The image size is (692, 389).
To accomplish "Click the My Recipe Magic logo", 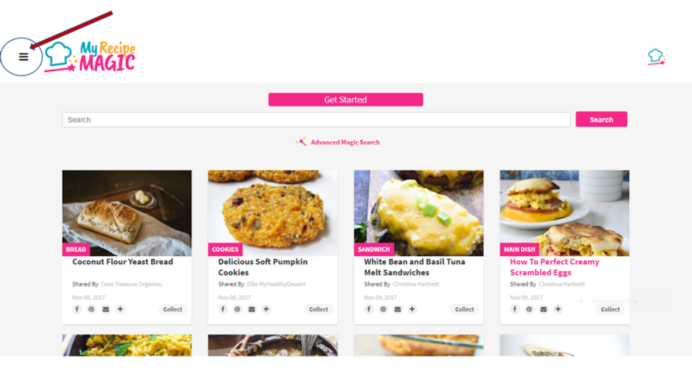I will point(90,57).
